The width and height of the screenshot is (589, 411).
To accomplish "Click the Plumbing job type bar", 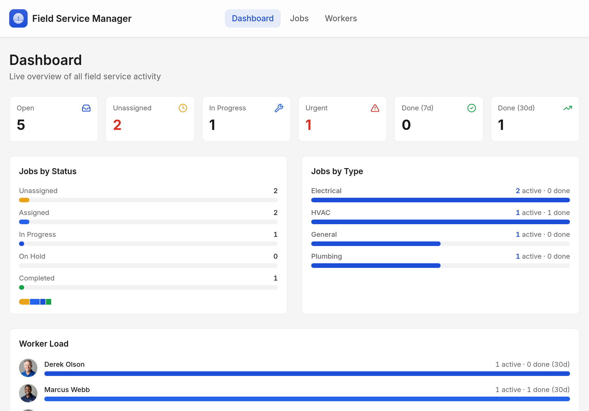I will coord(441,266).
